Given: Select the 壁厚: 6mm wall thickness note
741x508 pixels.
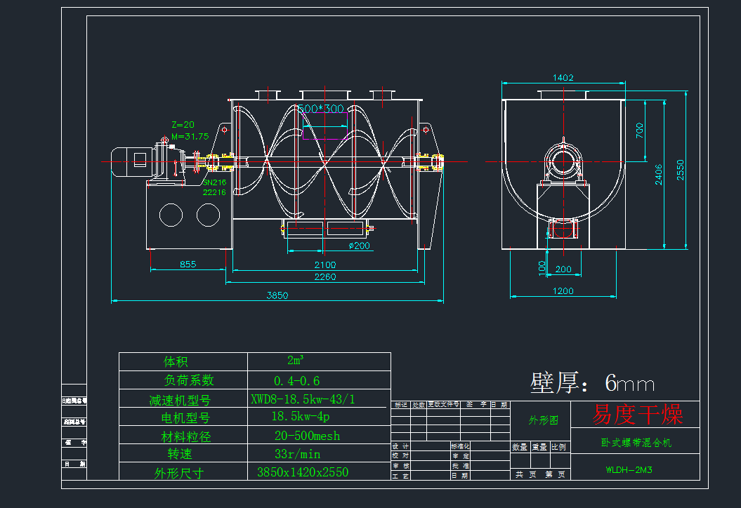Looking at the screenshot, I should click(x=592, y=383).
